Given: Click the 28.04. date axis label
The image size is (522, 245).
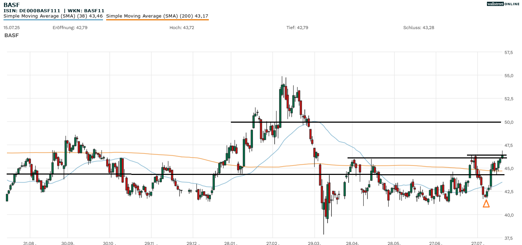Looking at the screenshot, I should coord(352,243).
